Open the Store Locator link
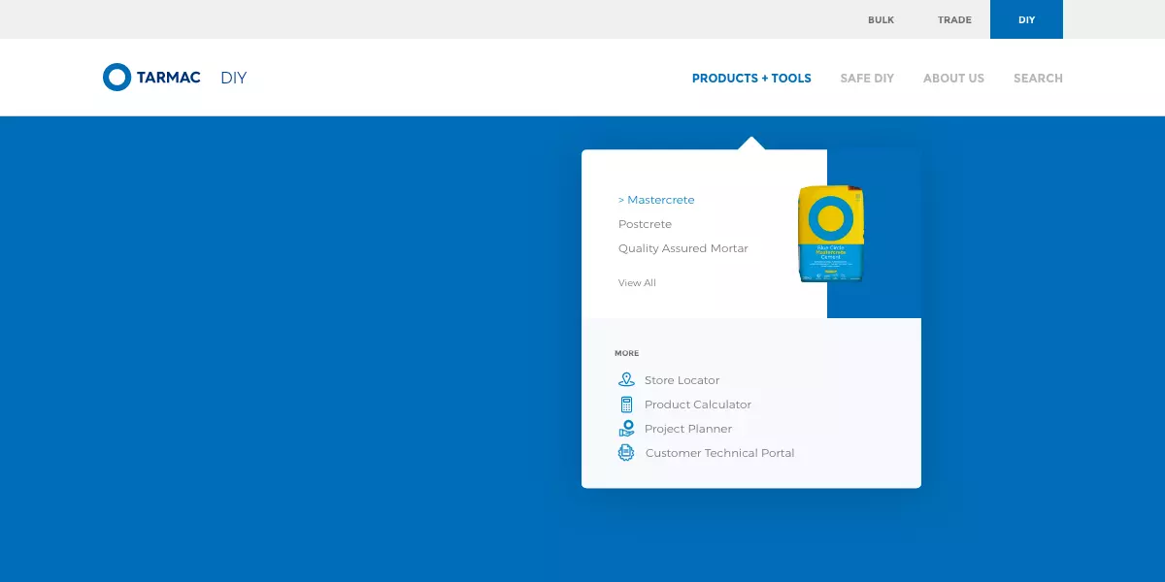This screenshot has height=582, width=1165. point(682,380)
